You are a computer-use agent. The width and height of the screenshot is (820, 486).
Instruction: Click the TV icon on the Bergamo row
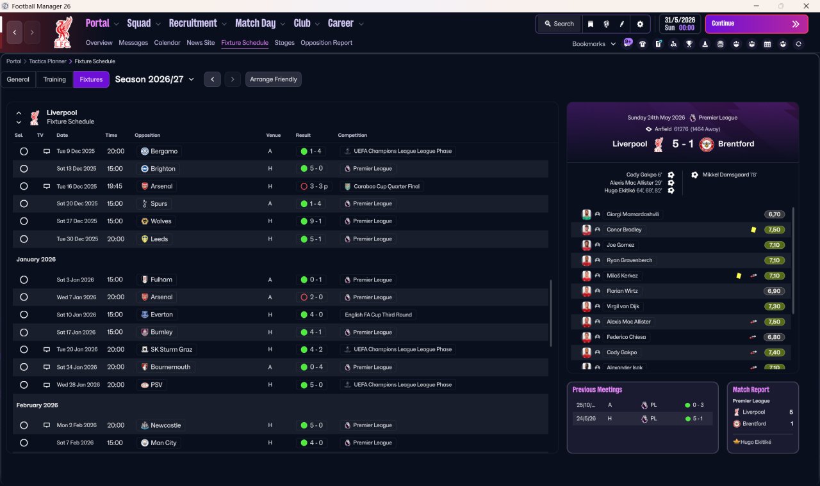(x=46, y=152)
